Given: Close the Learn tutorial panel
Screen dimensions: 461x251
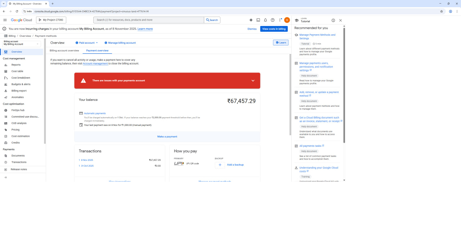Looking at the screenshot, I should [340, 21].
